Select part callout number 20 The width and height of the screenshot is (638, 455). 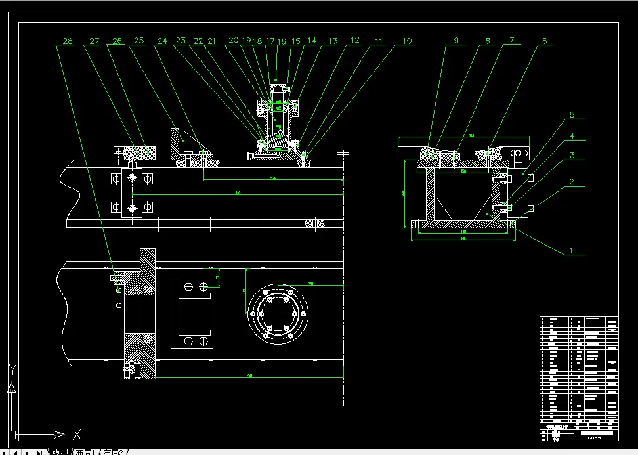pyautogui.click(x=233, y=40)
